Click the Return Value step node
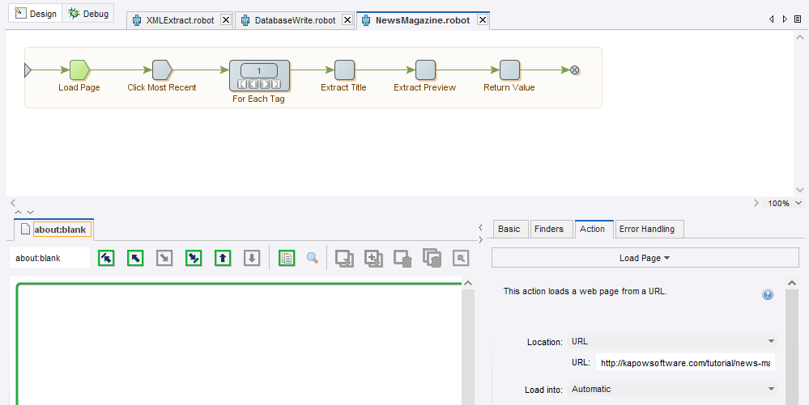The image size is (809, 405). [x=509, y=70]
